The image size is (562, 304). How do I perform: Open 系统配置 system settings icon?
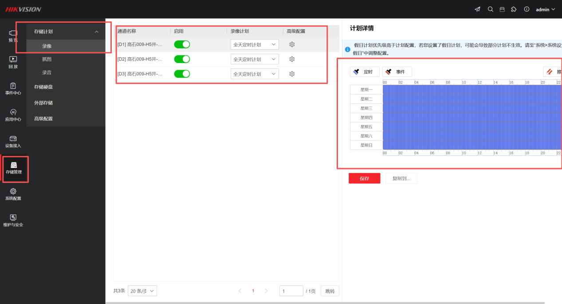(x=13, y=194)
